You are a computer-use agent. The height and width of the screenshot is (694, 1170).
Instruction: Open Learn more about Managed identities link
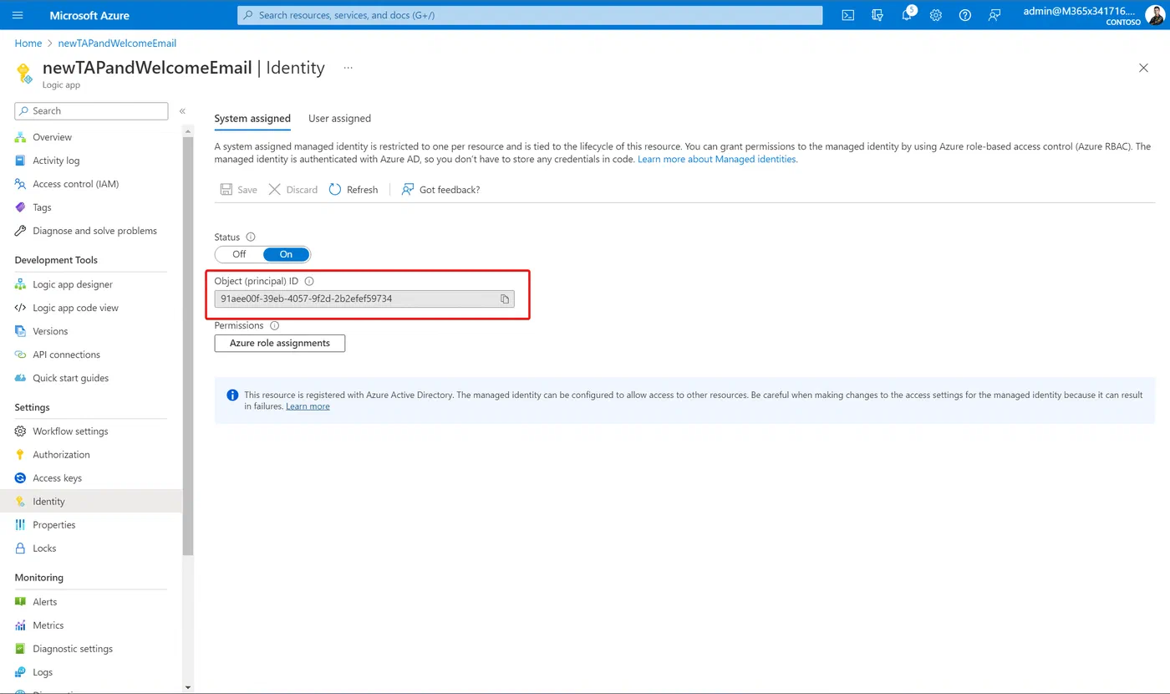tap(717, 159)
